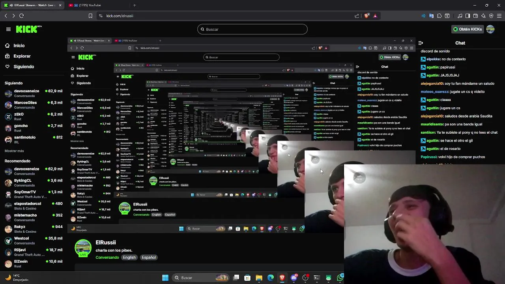
Task: Open ElZeein recommended channel
Action: coord(34,263)
